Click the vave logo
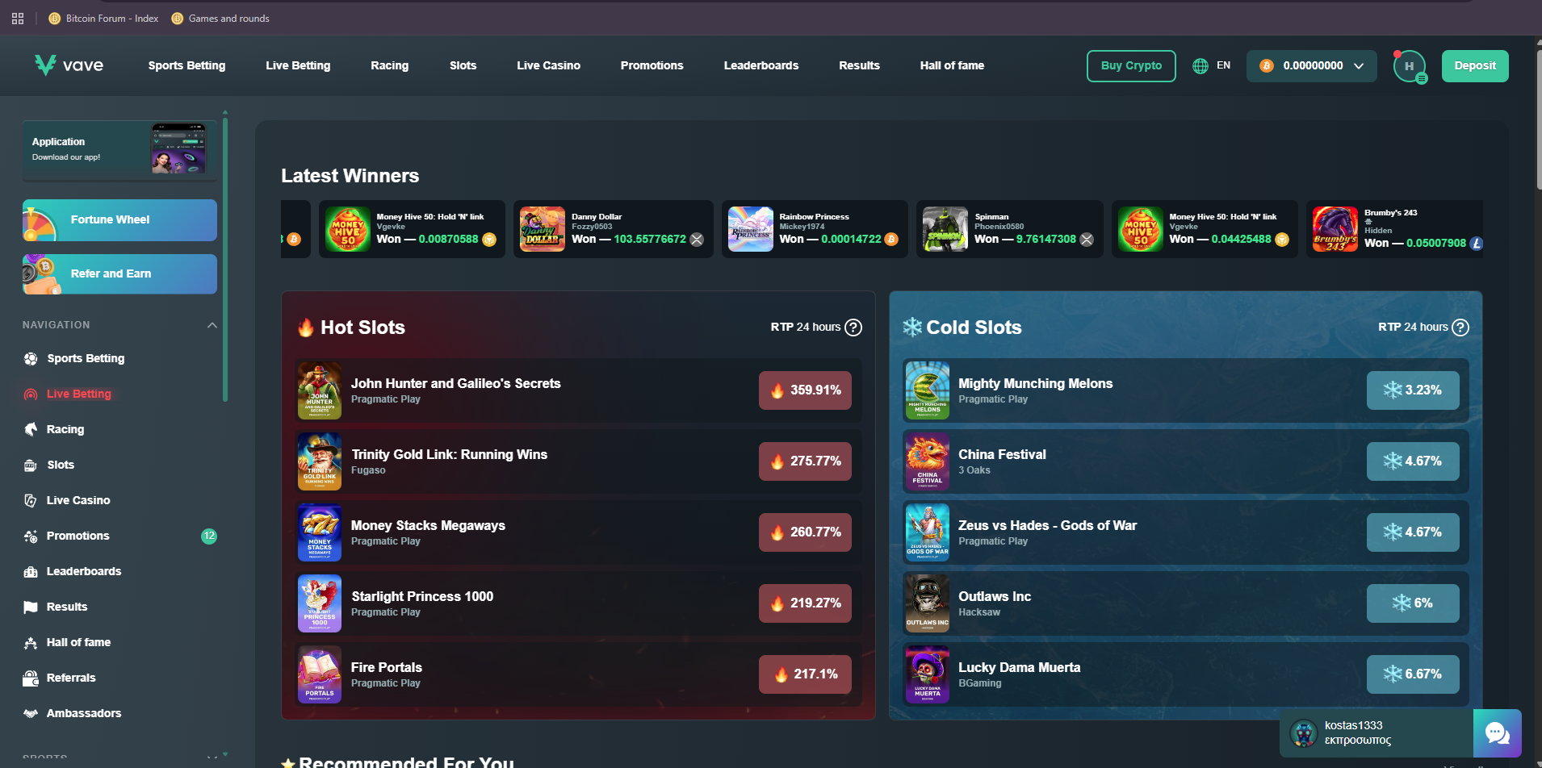1542x768 pixels. 69,65
